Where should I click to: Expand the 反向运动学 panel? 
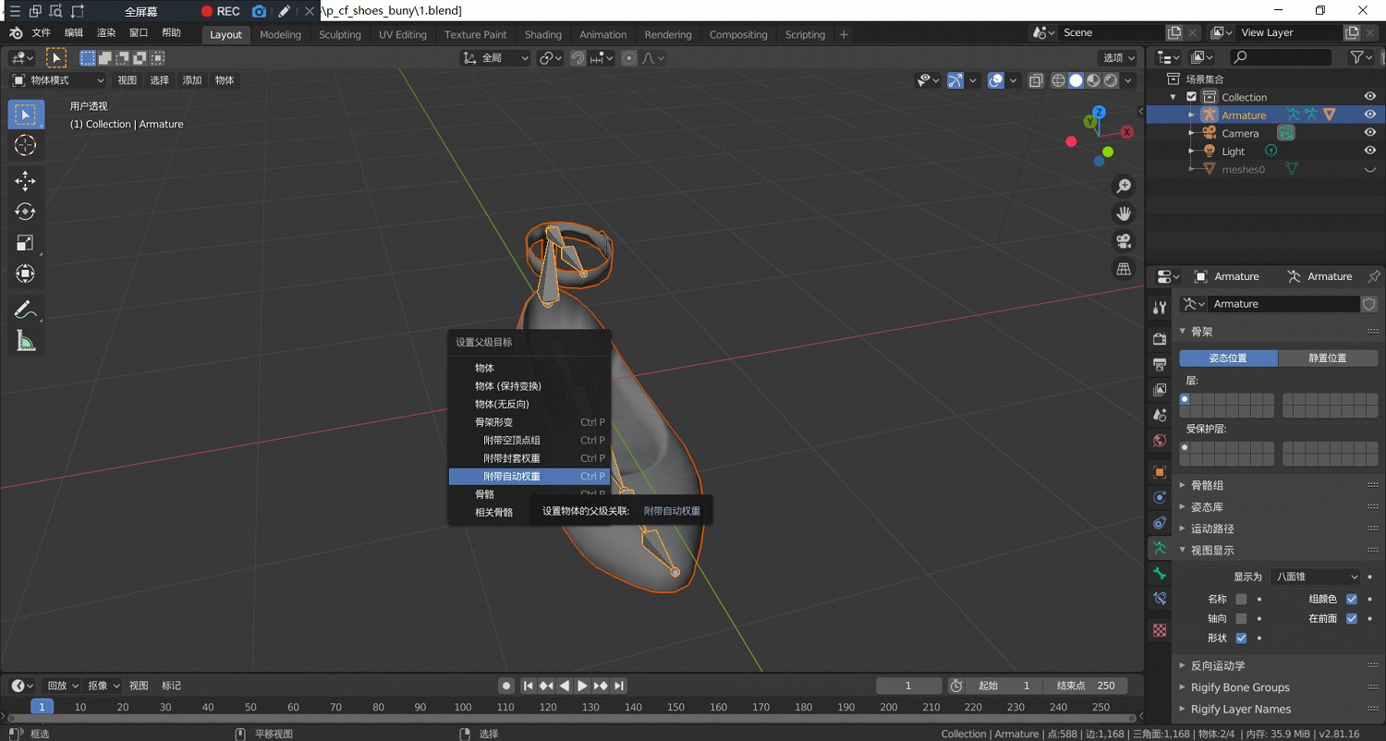click(1217, 665)
